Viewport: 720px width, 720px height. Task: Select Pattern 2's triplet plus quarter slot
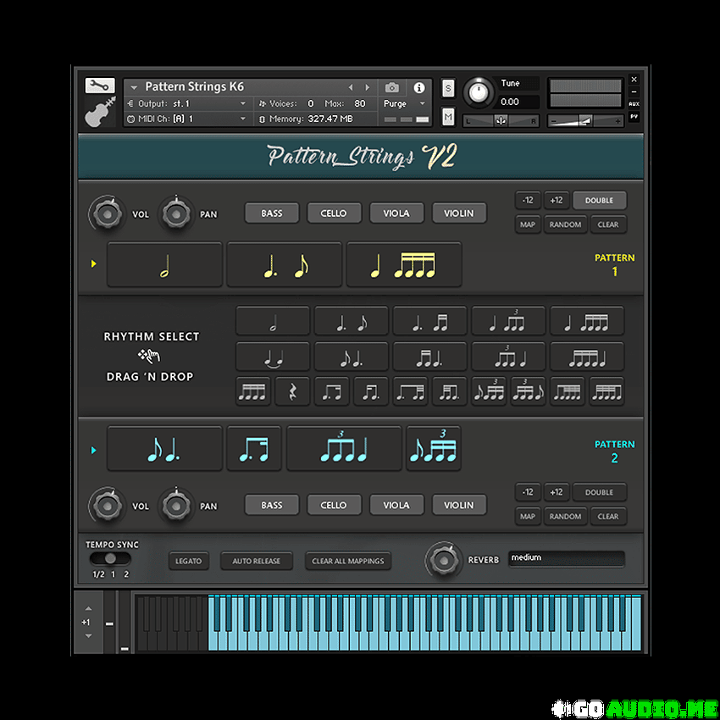(345, 449)
